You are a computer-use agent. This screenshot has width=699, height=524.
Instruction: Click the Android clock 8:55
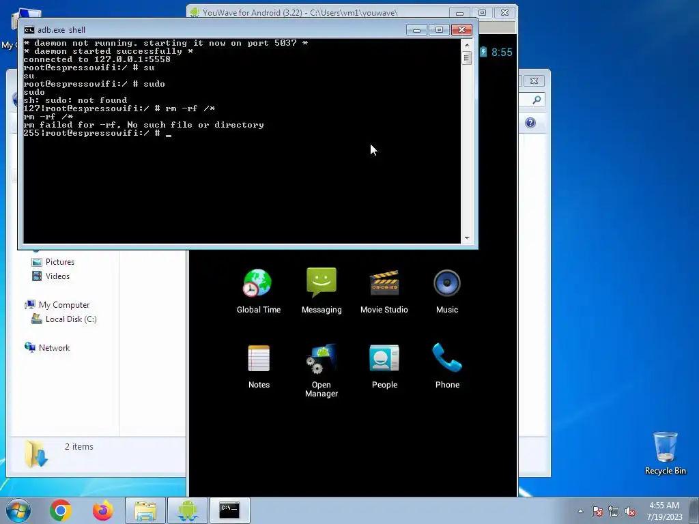[x=502, y=52]
